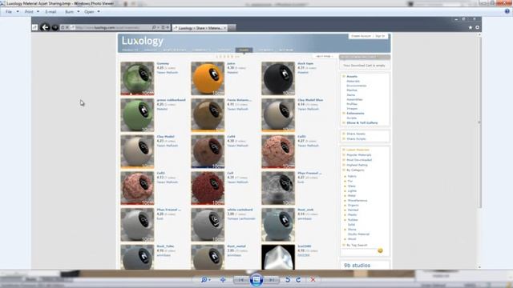513x288 pixels.
Task: Open Meshes in Assets sidebar
Action: pos(352,90)
